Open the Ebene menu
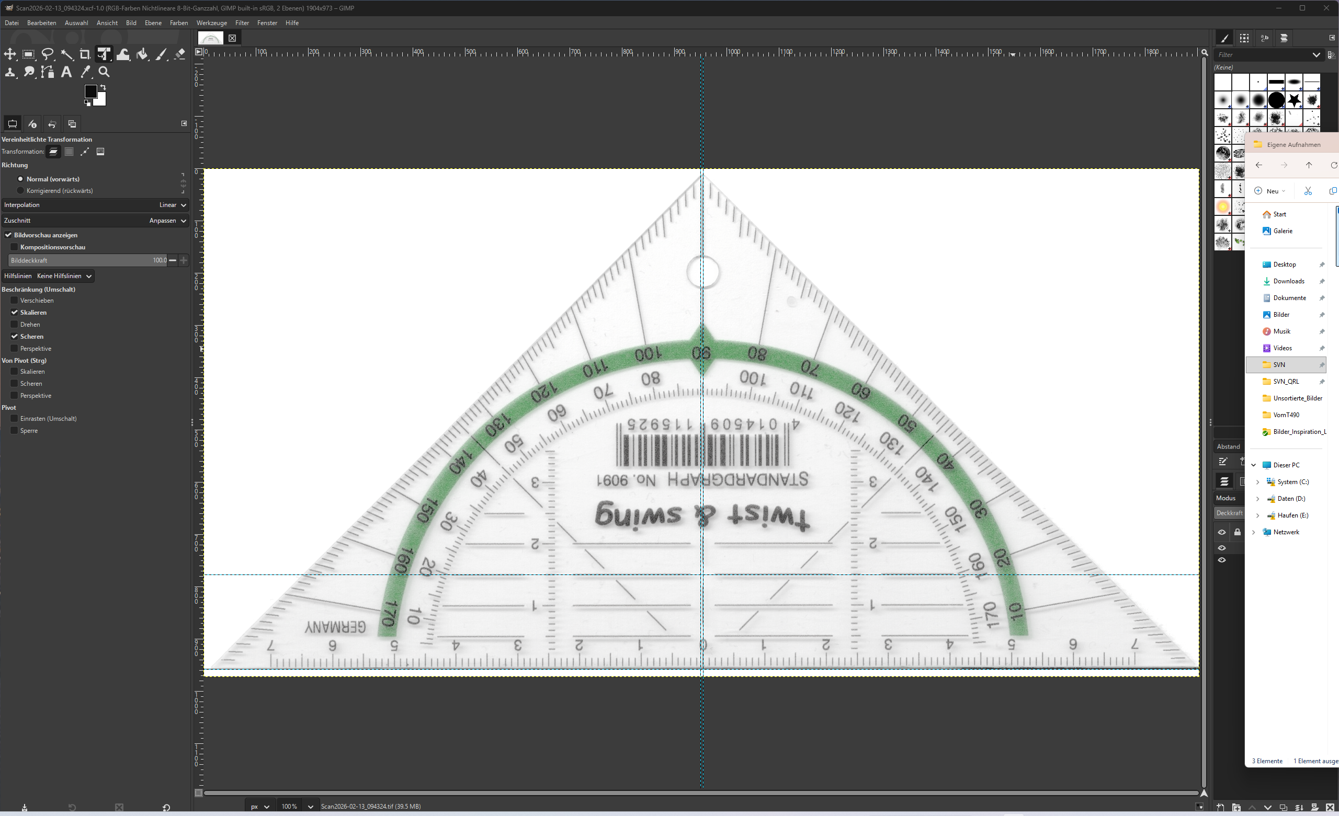This screenshot has width=1339, height=816. (x=153, y=23)
